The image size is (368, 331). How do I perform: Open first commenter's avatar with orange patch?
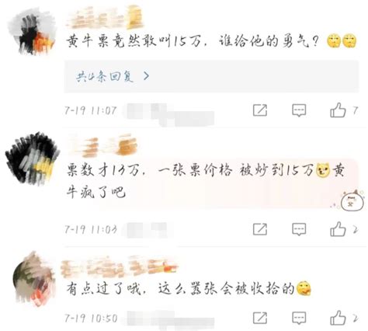point(33,33)
